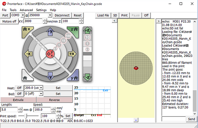Adjust extrude length spinner
198x128 pixels.
(20, 109)
